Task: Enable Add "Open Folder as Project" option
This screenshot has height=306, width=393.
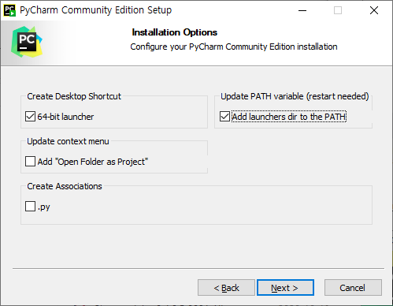Action: tap(30, 162)
